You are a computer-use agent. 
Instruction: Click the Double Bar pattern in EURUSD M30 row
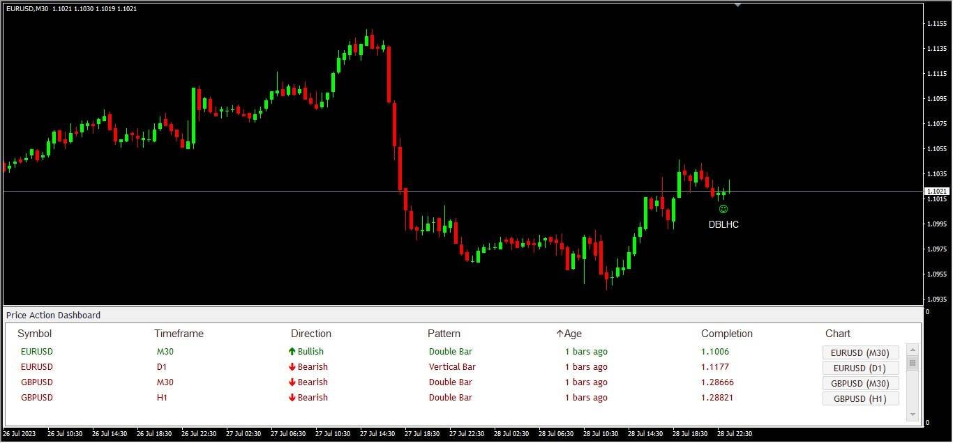(x=451, y=352)
